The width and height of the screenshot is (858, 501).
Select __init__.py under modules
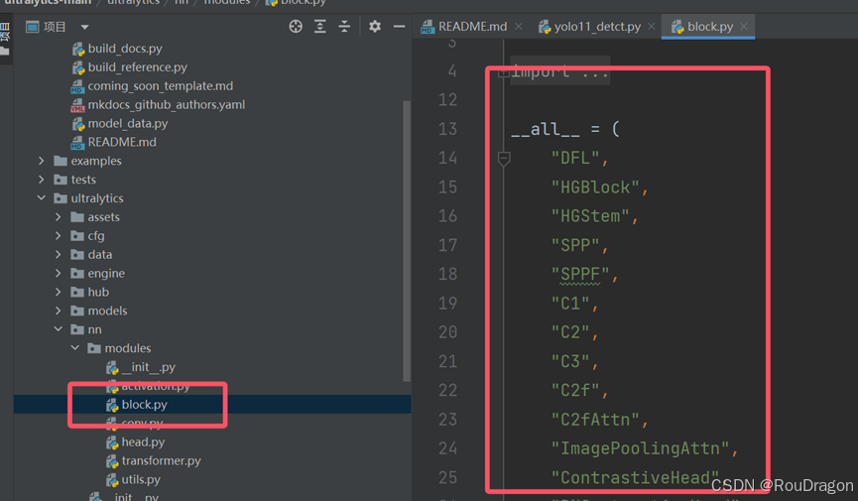148,367
